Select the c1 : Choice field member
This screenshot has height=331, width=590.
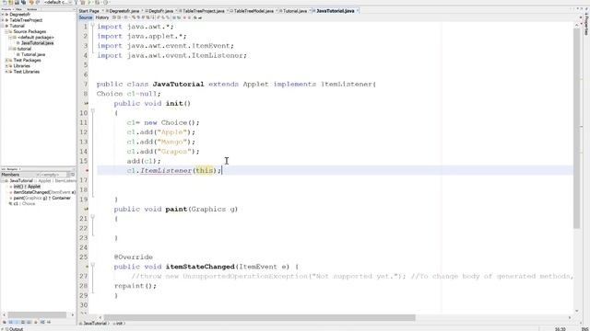point(24,203)
